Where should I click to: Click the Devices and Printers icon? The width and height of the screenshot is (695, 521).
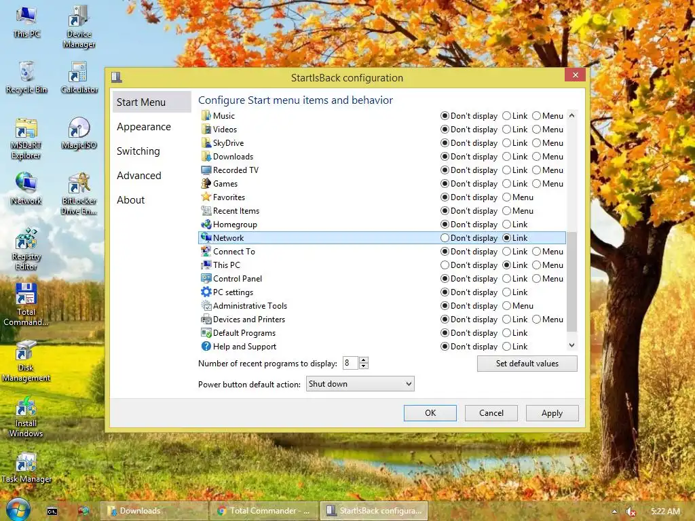pos(206,320)
